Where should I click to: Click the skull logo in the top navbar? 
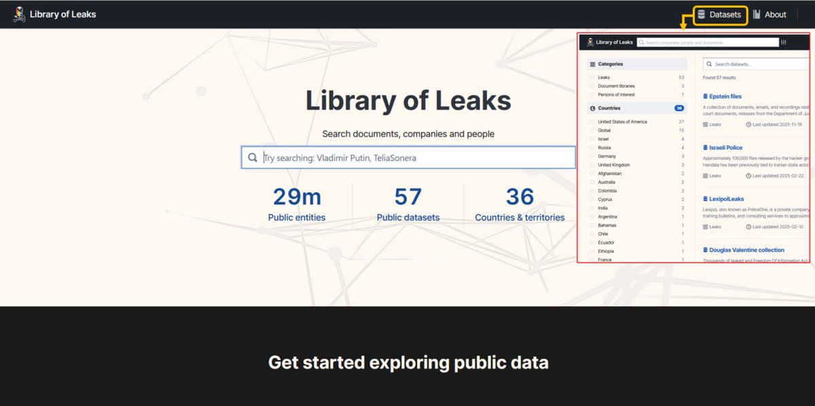pos(19,14)
